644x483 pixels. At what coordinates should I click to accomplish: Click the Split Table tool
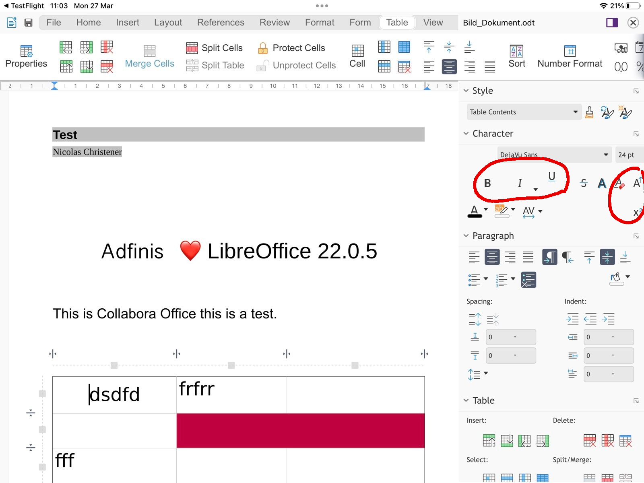215,65
